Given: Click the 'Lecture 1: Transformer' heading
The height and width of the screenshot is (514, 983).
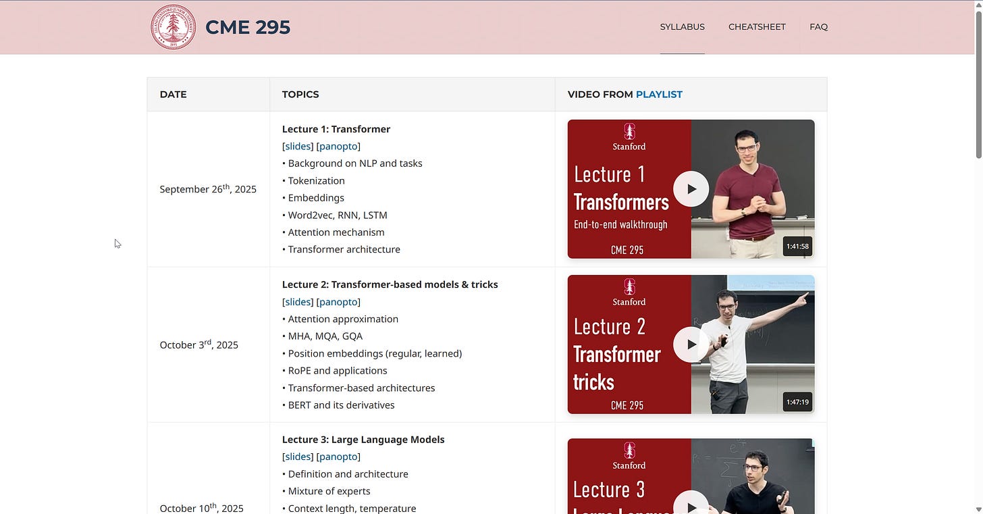Looking at the screenshot, I should pos(336,129).
